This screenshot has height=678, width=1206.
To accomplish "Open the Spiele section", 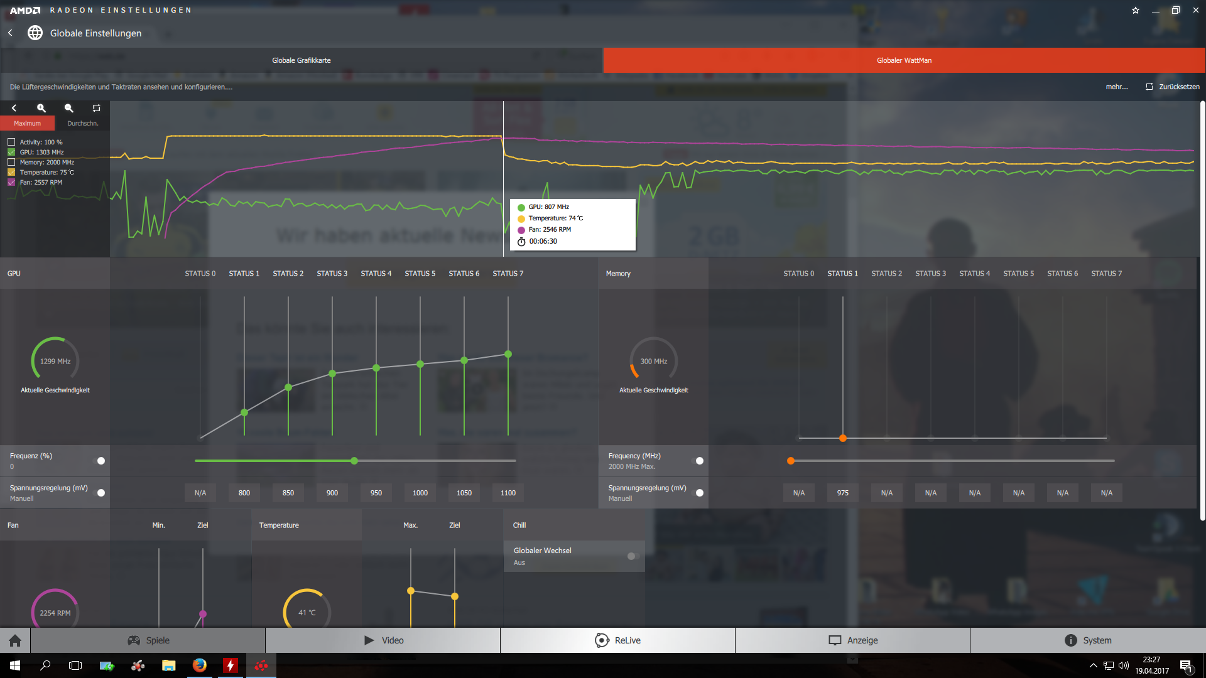I will [x=148, y=640].
